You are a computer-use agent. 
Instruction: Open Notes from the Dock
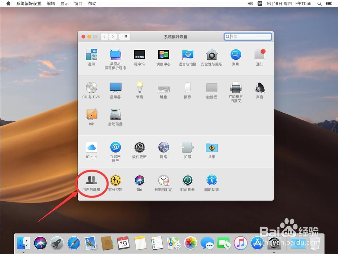point(140,243)
